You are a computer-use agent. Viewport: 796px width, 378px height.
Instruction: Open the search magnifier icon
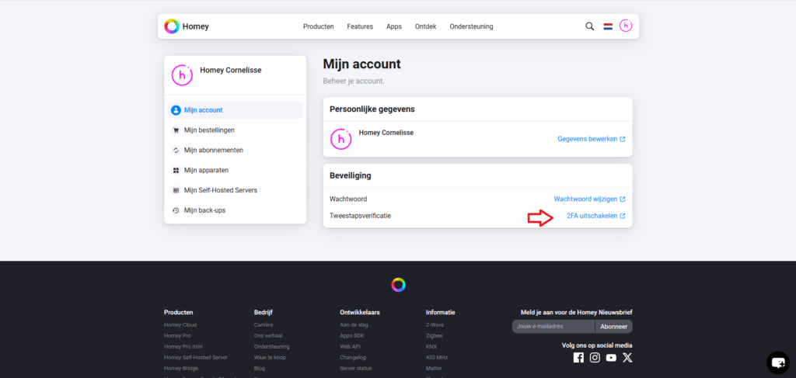[589, 26]
